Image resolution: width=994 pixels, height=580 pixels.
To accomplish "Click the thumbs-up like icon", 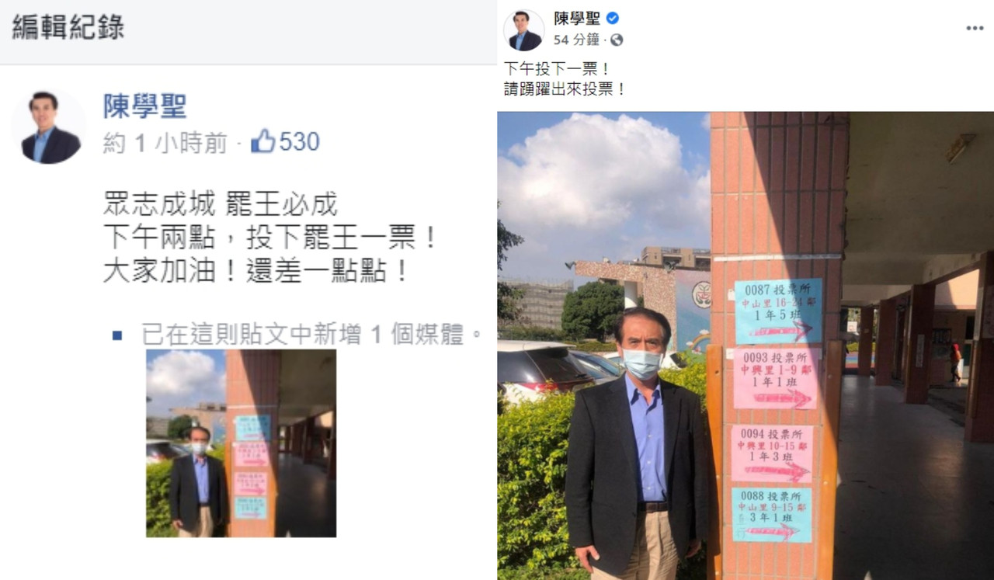I will pyautogui.click(x=262, y=141).
